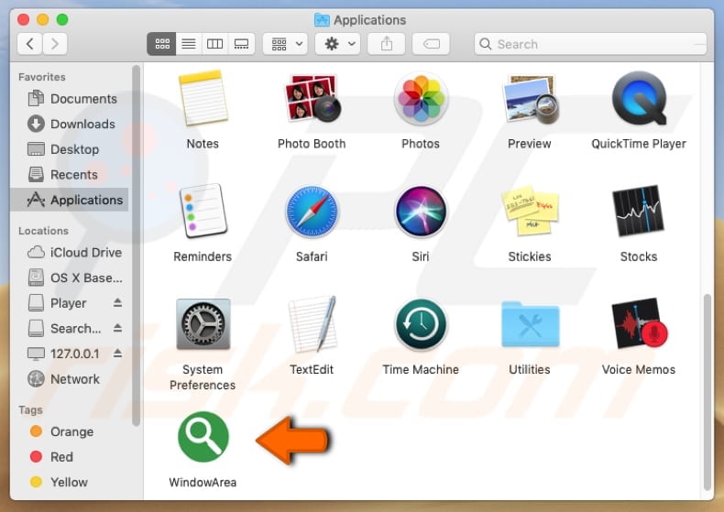
Task: Select QuickTime Player icon
Action: tap(639, 98)
